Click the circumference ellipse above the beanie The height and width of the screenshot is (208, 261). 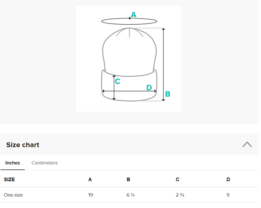(x=129, y=21)
